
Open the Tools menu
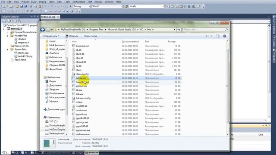click(67, 2)
